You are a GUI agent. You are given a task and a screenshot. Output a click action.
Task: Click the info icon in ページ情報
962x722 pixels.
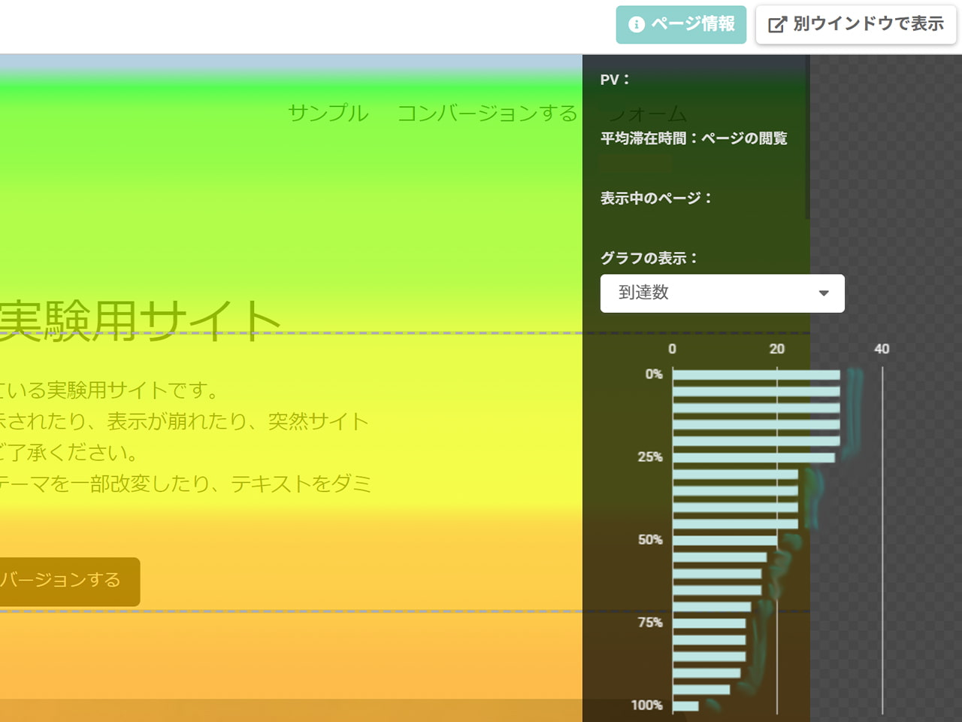[637, 25]
